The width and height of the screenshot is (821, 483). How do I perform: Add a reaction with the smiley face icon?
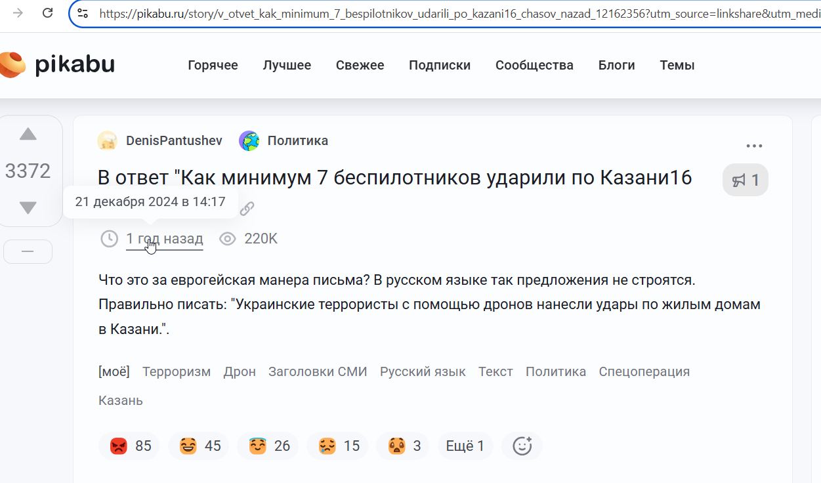(x=521, y=445)
